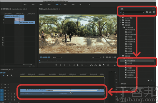158x103 pixels.
Task: Filter effects by second 32-bit badge icon
Action: point(150,12)
